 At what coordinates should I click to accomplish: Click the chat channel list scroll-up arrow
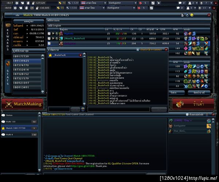point(39,113)
